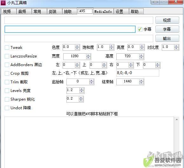The image size is (184, 168).
Task: Decrease the 对比度 value with down arrow
Action: [176, 49]
